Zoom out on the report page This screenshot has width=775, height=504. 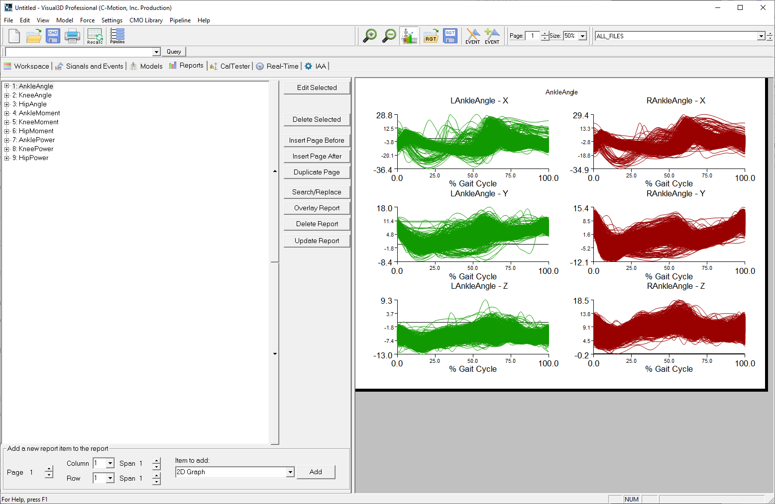pyautogui.click(x=389, y=36)
